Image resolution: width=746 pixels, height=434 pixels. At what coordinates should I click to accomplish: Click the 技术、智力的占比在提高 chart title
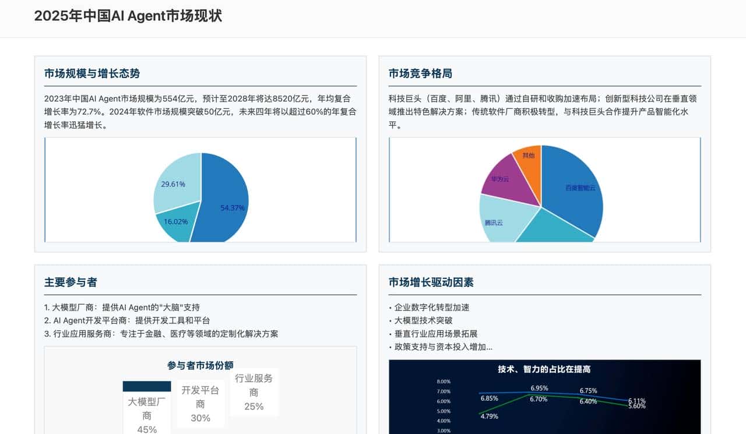(x=543, y=369)
